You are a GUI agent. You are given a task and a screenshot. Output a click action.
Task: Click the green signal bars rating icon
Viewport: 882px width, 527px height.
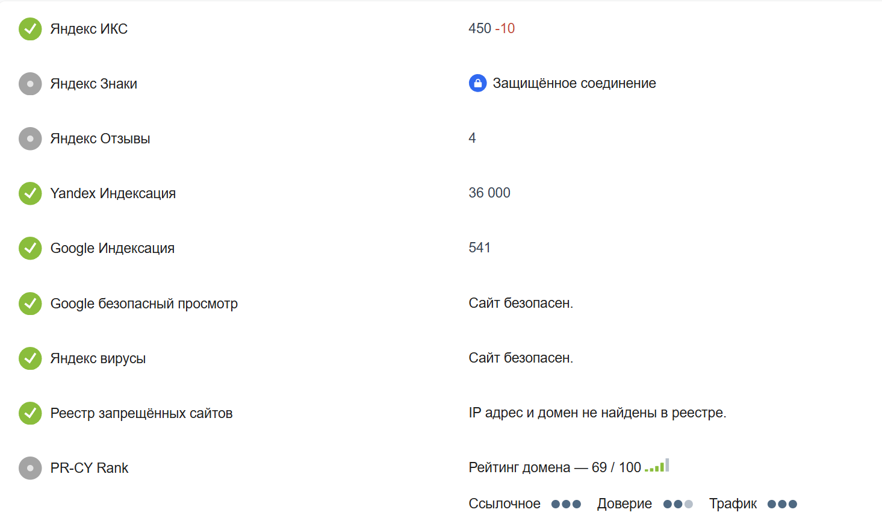pos(657,466)
